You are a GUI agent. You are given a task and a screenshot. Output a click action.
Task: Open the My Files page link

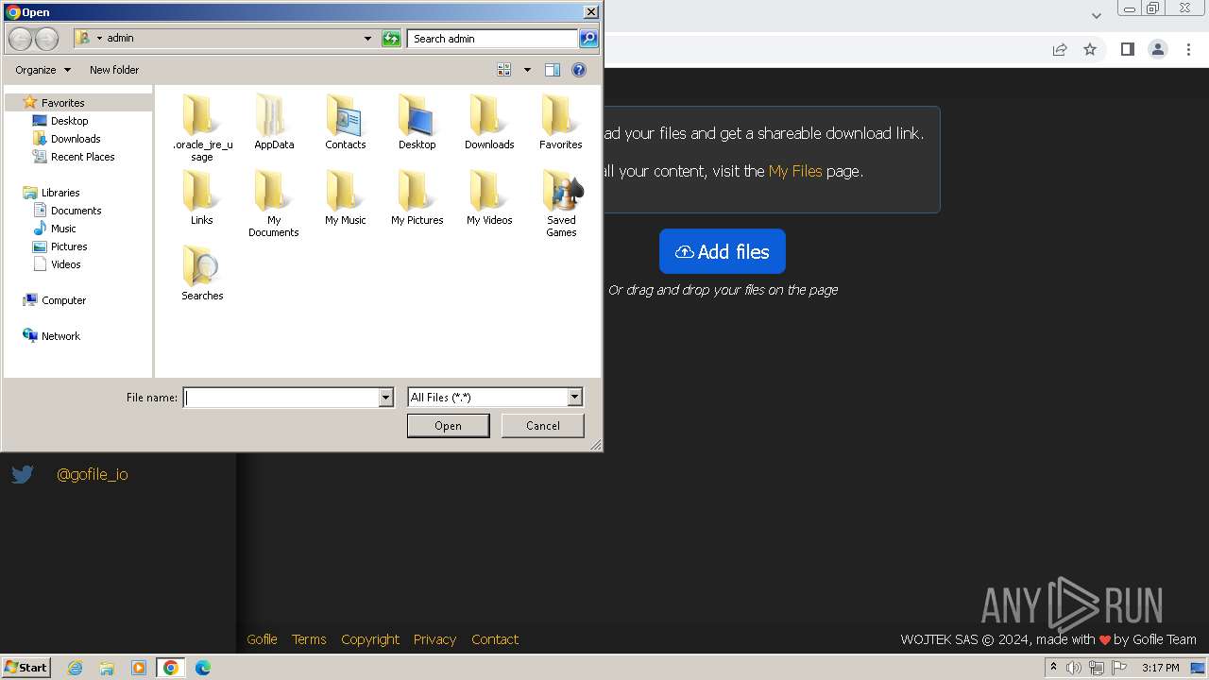795,171
